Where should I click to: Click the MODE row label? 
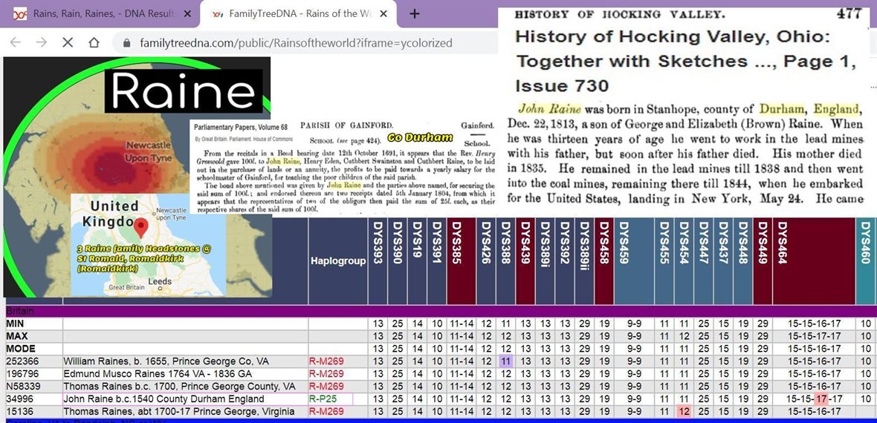19,350
